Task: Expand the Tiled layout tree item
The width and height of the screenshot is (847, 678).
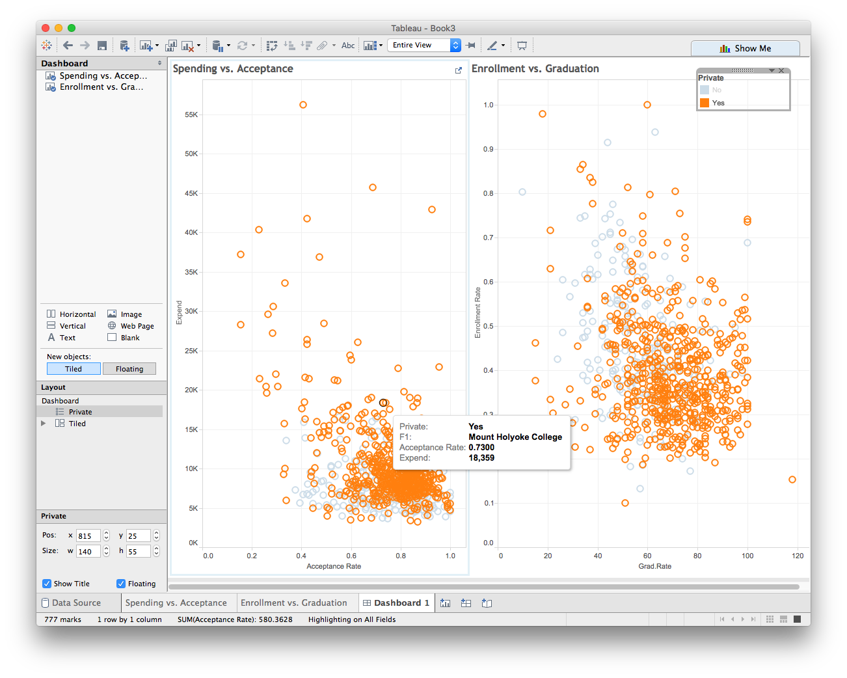Action: pyautogui.click(x=44, y=424)
